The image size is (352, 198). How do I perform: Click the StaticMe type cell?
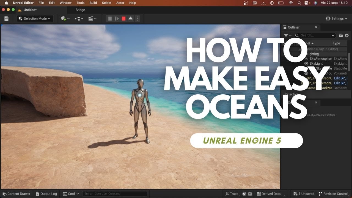click(340, 68)
